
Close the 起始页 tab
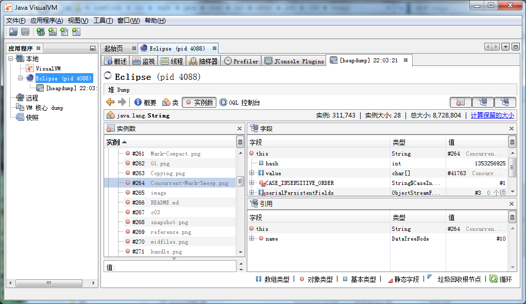(134, 48)
